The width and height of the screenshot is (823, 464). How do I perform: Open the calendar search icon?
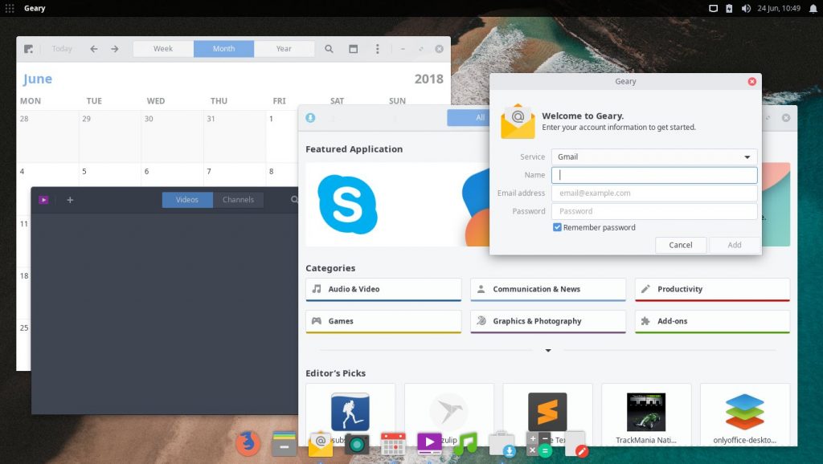329,49
